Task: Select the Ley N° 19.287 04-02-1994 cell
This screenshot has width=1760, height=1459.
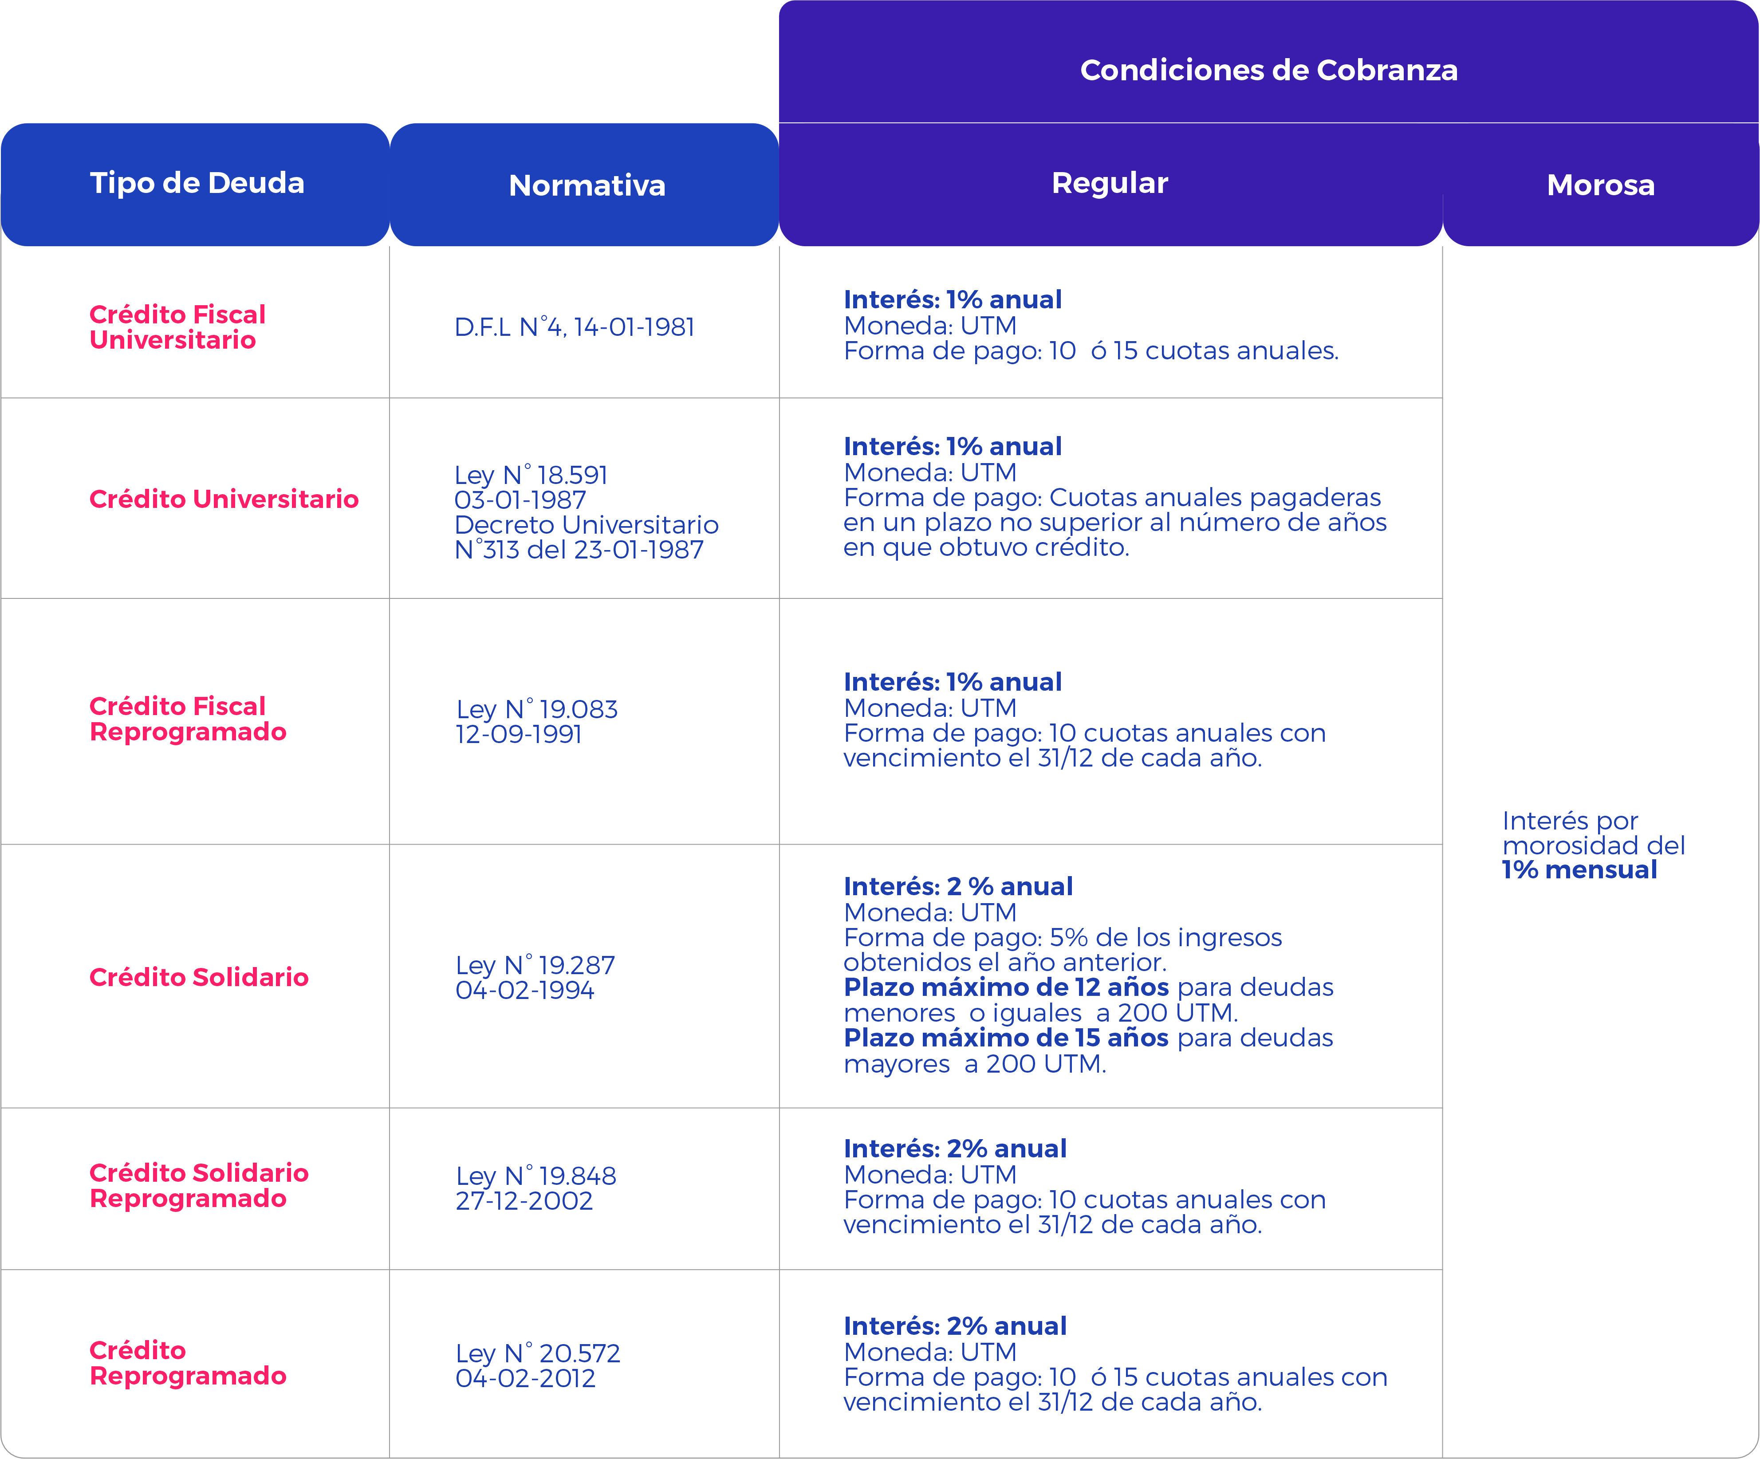Action: tap(535, 977)
